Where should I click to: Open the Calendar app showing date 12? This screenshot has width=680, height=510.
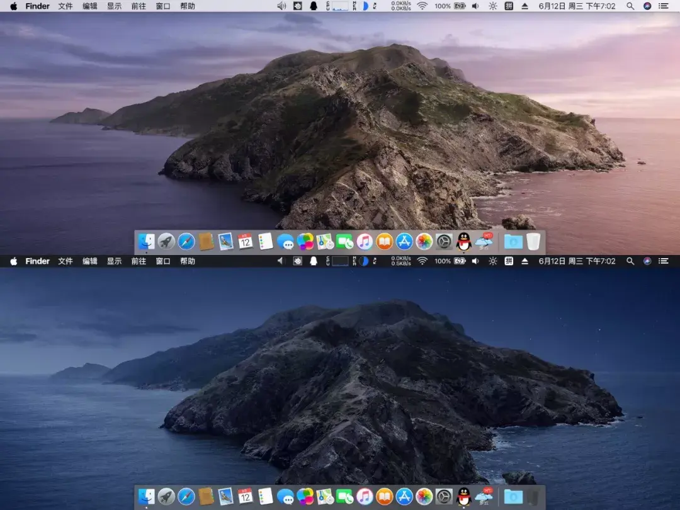coord(245,241)
